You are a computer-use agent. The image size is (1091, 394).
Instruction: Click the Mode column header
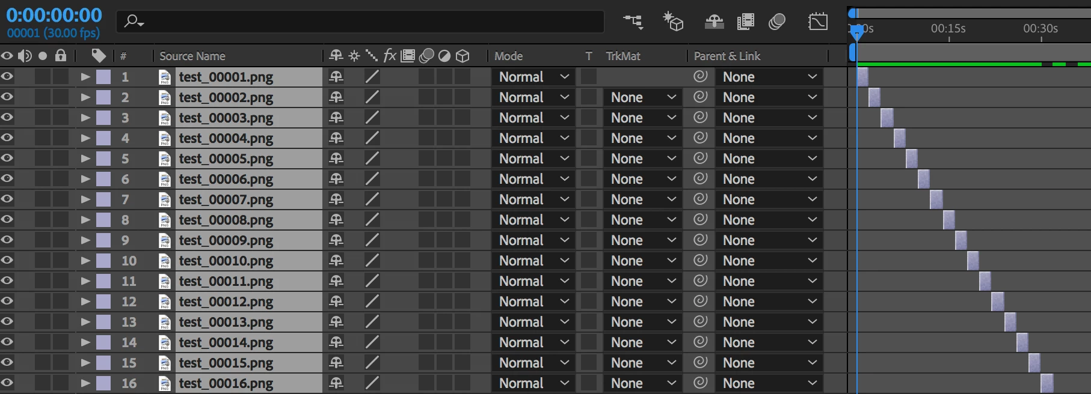tap(508, 56)
